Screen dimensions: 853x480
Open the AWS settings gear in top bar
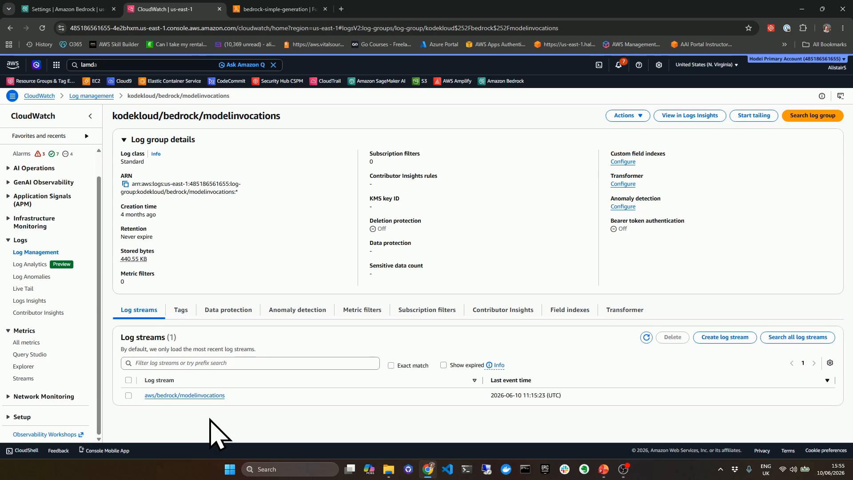(x=659, y=65)
